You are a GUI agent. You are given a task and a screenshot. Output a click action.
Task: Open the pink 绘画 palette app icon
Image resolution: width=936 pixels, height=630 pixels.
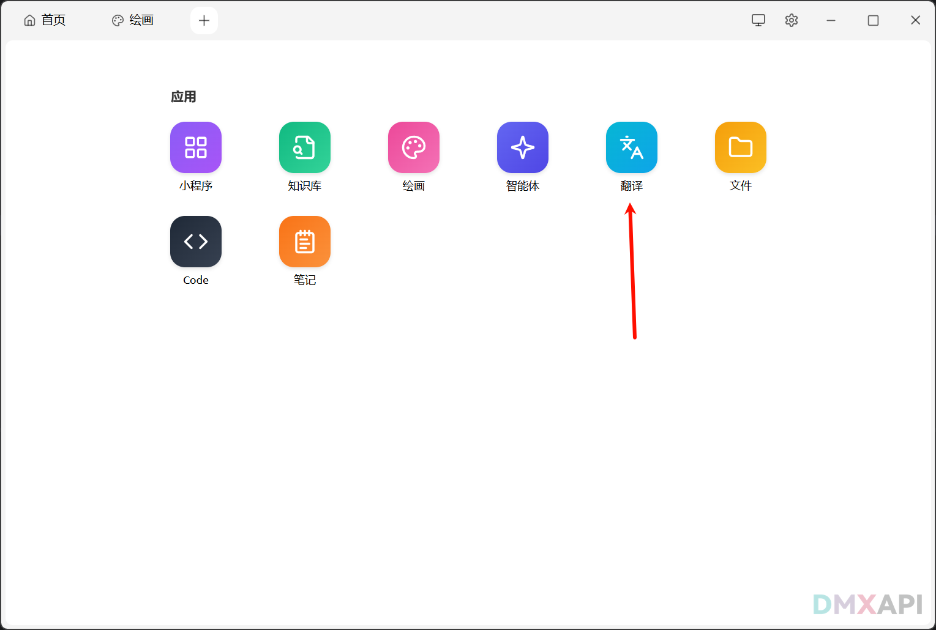pyautogui.click(x=414, y=147)
